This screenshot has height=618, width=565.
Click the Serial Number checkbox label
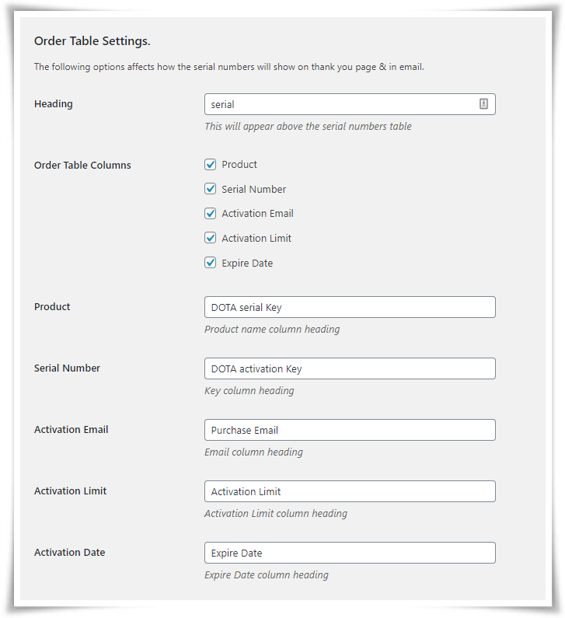(253, 189)
